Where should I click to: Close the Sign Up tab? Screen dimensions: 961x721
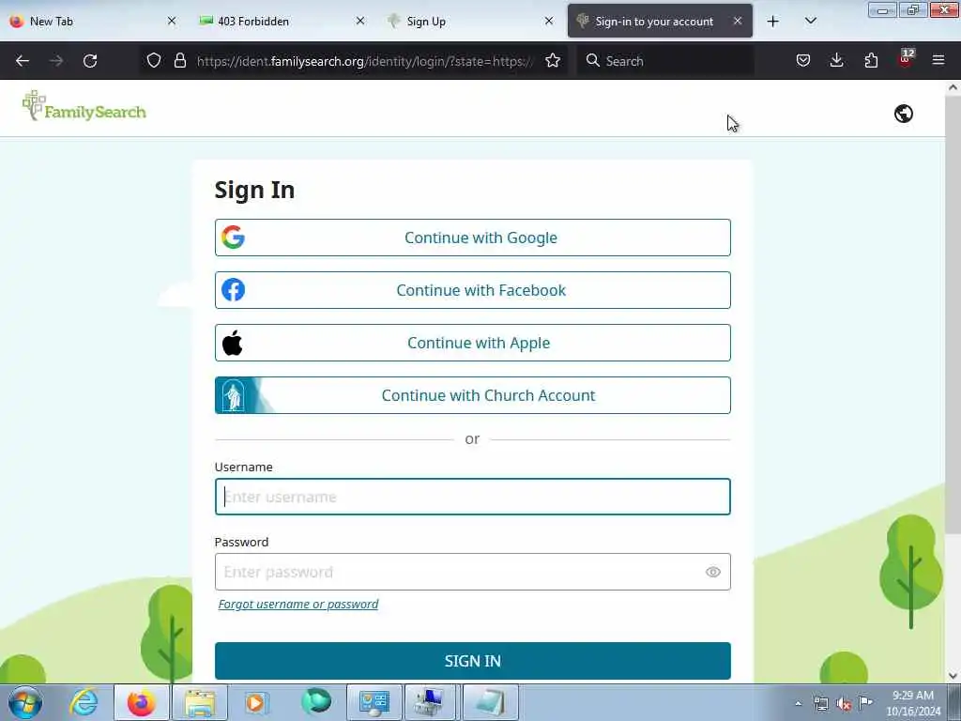coord(549,21)
